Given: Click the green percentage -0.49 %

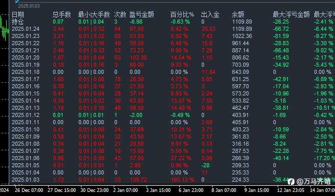Looking at the screenshot, I should (180, 115).
